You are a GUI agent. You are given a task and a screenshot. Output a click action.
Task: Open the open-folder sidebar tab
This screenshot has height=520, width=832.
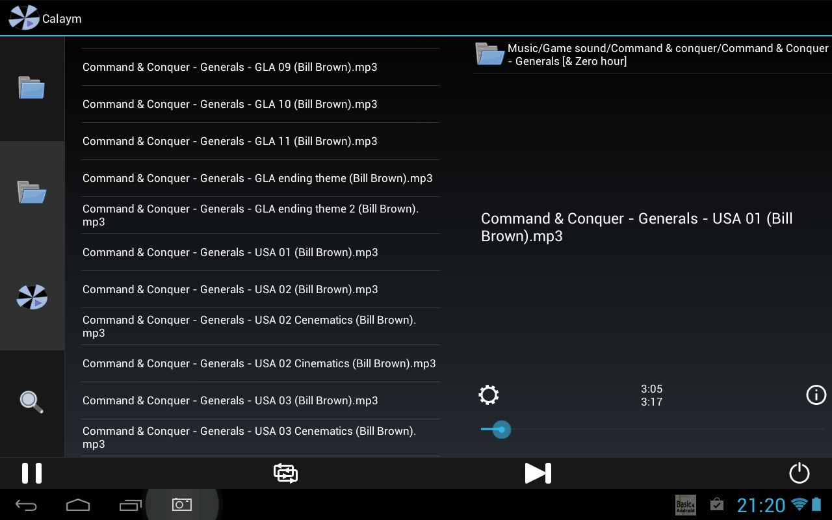click(x=31, y=192)
